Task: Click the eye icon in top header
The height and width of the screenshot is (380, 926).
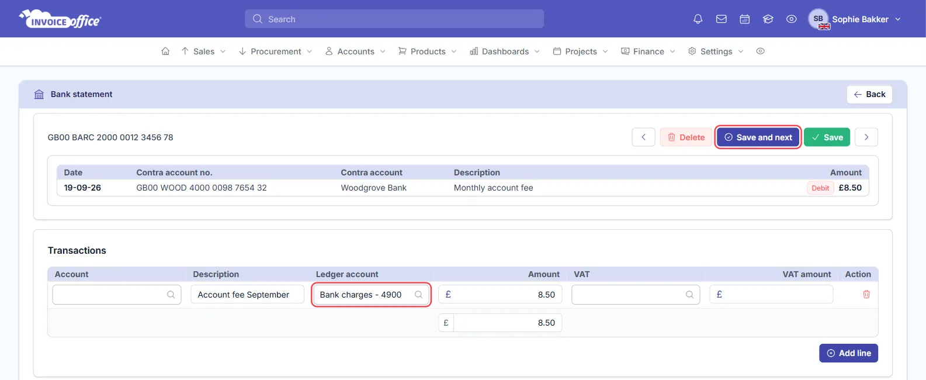Action: tap(792, 19)
